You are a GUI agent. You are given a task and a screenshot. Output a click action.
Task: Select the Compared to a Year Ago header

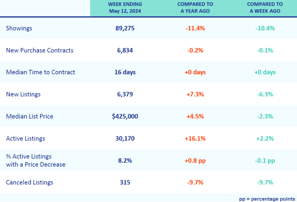coord(195,8)
